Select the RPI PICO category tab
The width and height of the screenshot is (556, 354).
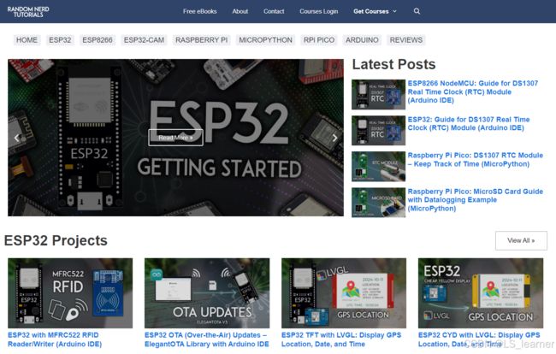point(319,40)
